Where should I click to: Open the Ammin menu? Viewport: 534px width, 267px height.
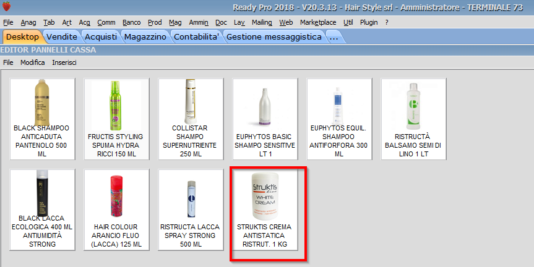(199, 22)
